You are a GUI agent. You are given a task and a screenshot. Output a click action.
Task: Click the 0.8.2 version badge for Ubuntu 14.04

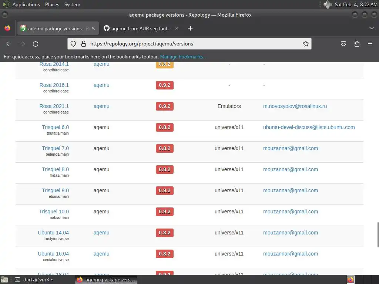tap(165, 233)
